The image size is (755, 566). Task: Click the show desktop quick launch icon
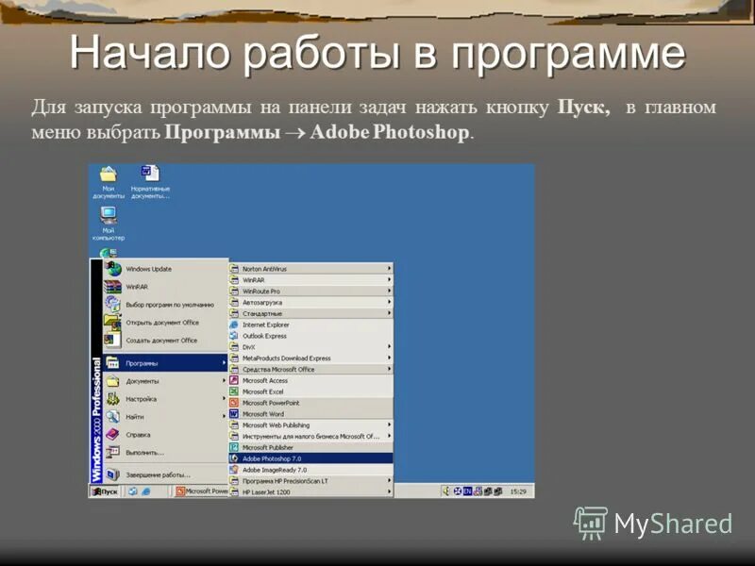point(133,491)
